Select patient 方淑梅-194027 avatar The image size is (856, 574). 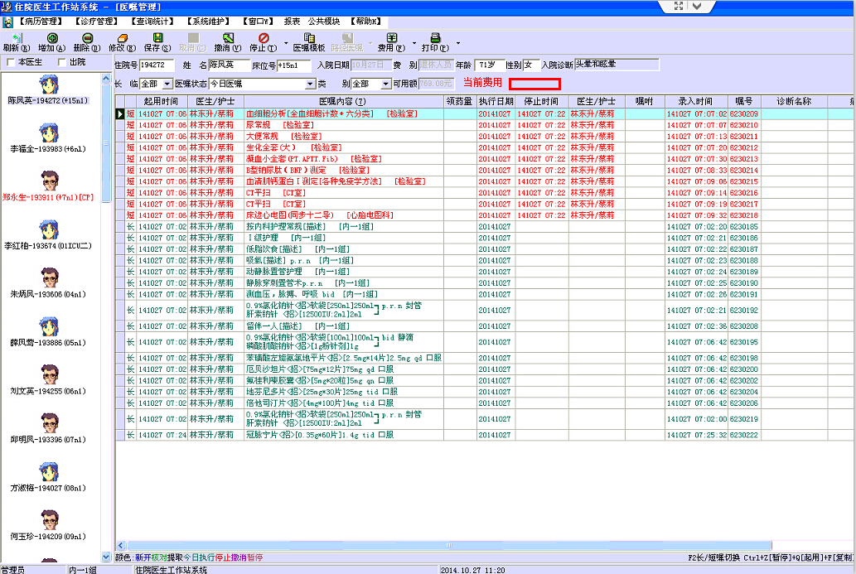point(49,471)
